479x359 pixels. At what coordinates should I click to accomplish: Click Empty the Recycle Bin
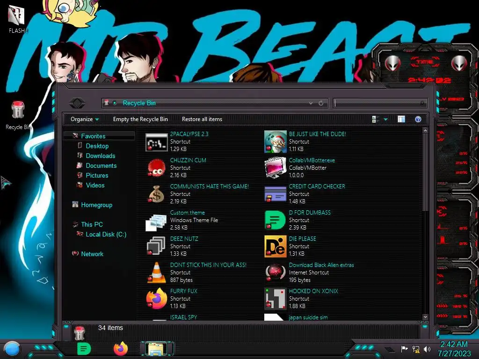coord(140,119)
